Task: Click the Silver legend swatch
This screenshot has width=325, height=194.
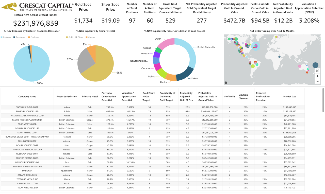Action: [x=76, y=37]
